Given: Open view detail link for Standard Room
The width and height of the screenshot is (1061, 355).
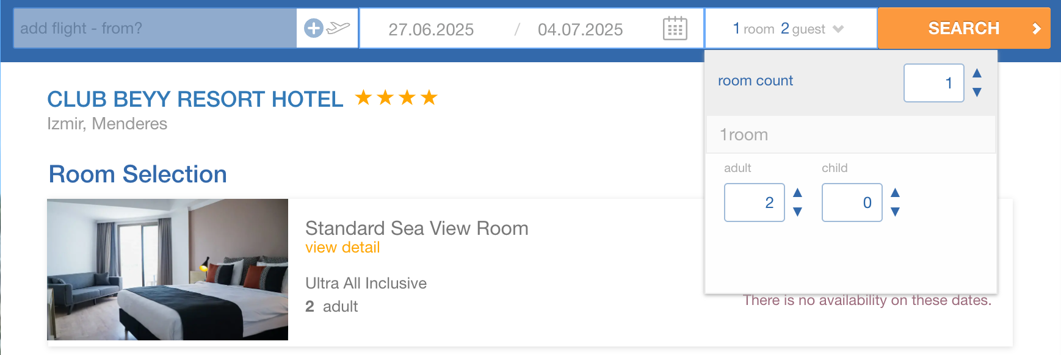Looking at the screenshot, I should tap(342, 248).
